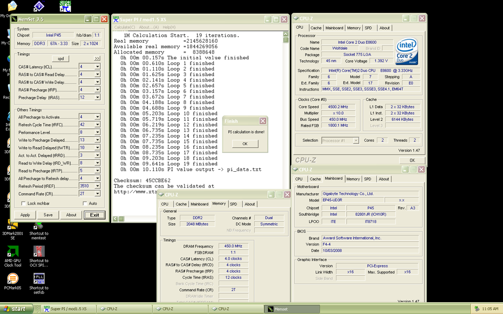The width and height of the screenshot is (503, 314).
Task: Open the Super TC desktop icon at top
Action: (x=65, y=6)
